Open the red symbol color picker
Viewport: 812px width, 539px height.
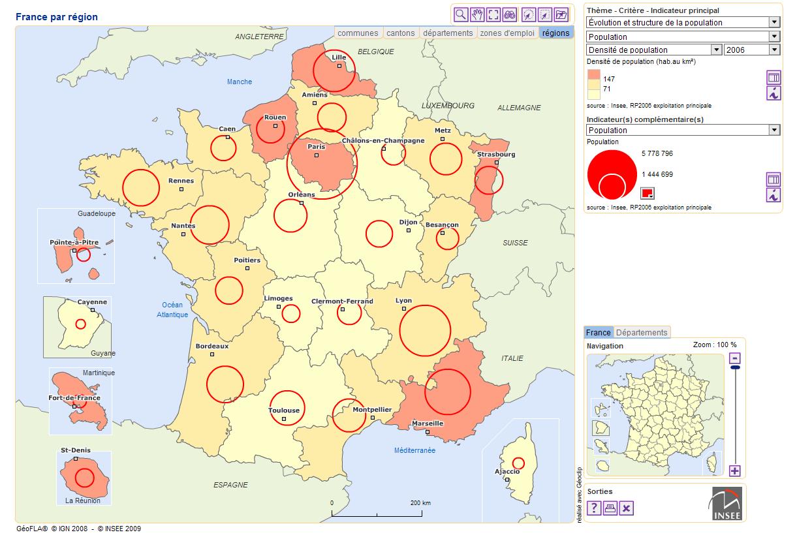(648, 193)
